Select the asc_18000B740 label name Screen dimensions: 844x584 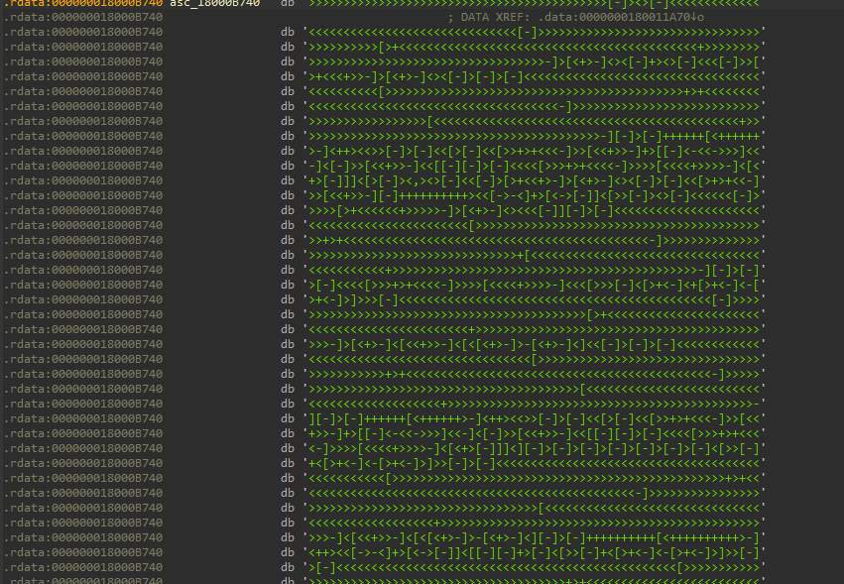point(215,3)
